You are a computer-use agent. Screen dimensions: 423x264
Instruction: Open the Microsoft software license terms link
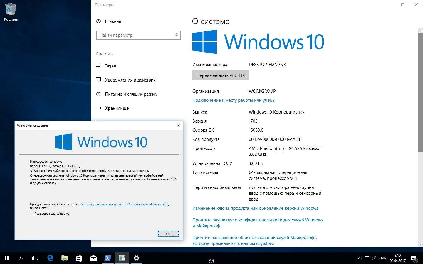click(x=125, y=204)
